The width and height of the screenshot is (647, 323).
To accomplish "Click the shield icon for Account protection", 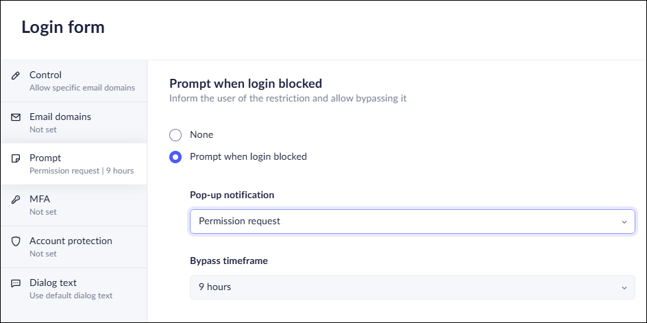I will (16, 241).
